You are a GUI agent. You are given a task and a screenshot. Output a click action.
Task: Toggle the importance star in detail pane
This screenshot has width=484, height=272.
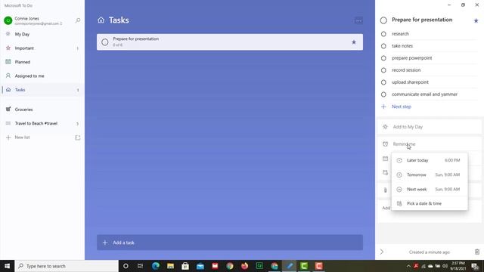(476, 20)
